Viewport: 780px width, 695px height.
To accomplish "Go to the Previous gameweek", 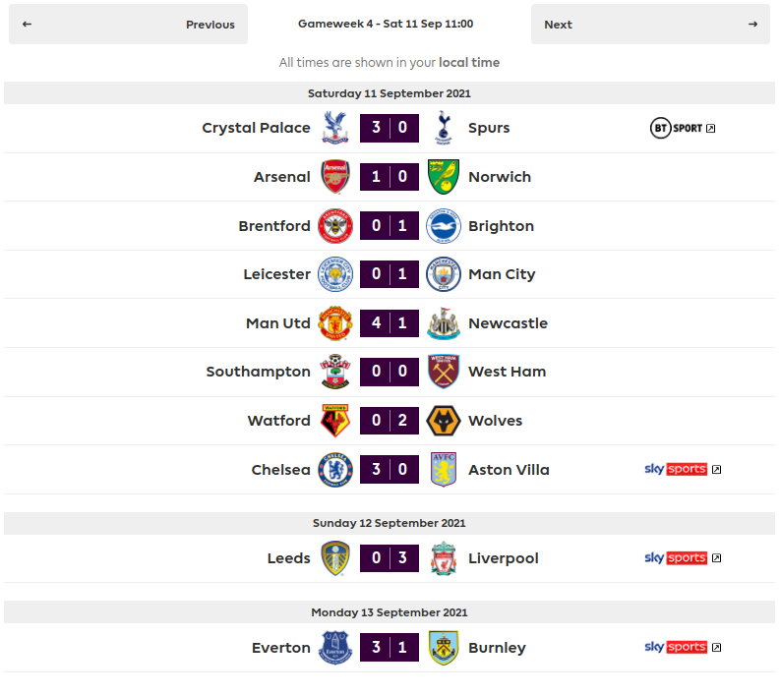I will [x=128, y=25].
